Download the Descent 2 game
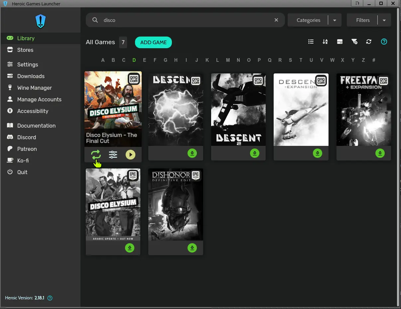The width and height of the screenshot is (401, 309). pos(255,153)
